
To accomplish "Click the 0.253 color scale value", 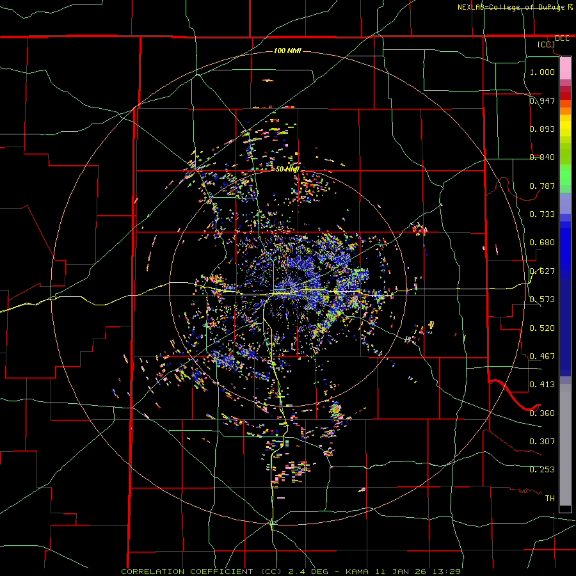I will [542, 470].
